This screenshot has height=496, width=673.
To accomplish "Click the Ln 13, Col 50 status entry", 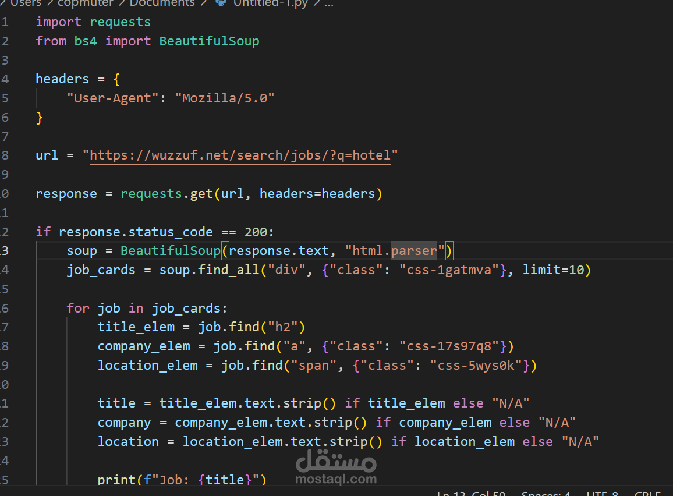I will pyautogui.click(x=471, y=494).
